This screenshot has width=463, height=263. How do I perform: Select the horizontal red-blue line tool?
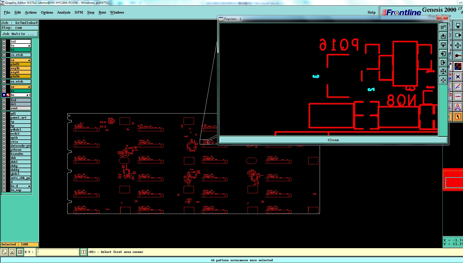[x=458, y=96]
